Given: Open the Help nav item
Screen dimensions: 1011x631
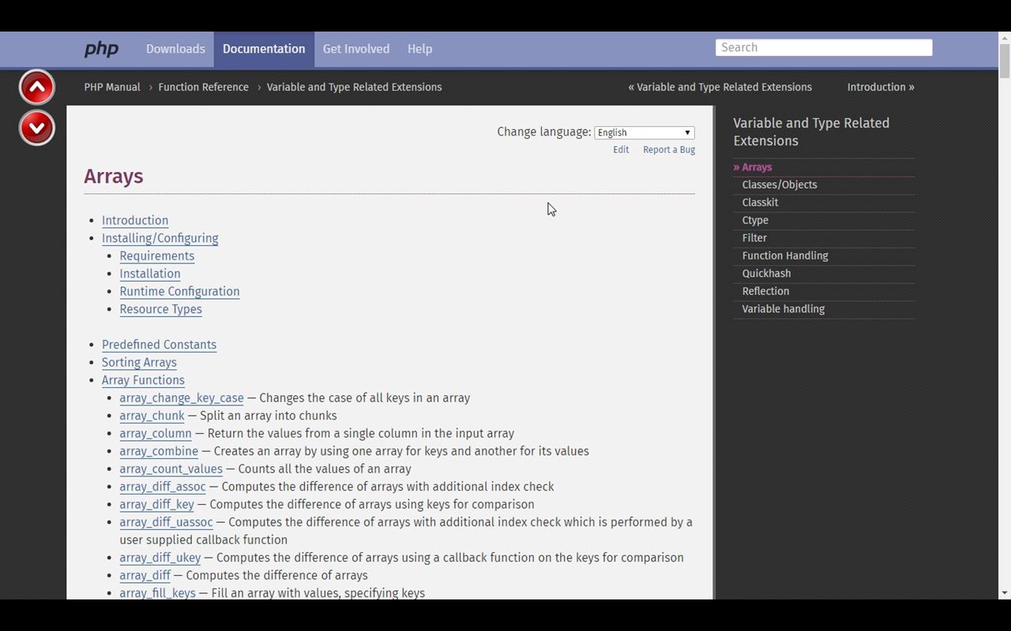Looking at the screenshot, I should 419,49.
